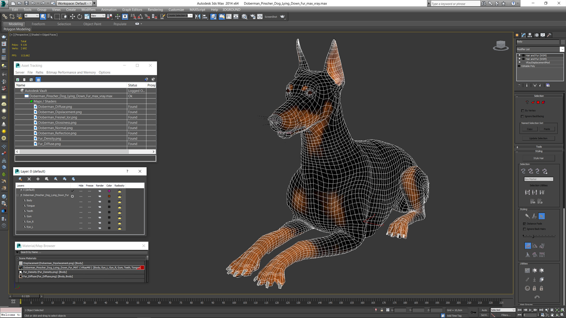Image resolution: width=566 pixels, height=318 pixels.
Task: Click the Lock hair utility icon
Action: (534, 288)
